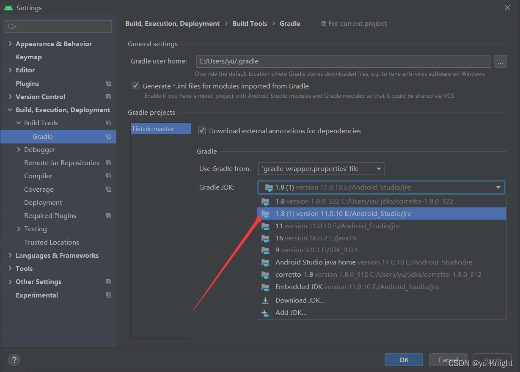The width and height of the screenshot is (520, 372).
Task: Select 11 version 11.0.10 JDK option
Action: (x=382, y=226)
